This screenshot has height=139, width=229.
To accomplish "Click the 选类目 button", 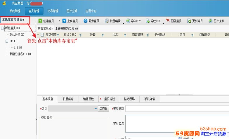I will coord(103,109).
